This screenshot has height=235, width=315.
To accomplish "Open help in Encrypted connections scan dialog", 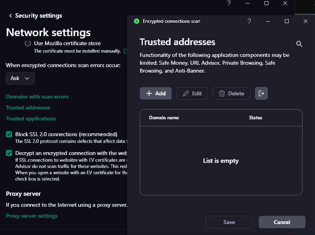I will tap(249, 21).
